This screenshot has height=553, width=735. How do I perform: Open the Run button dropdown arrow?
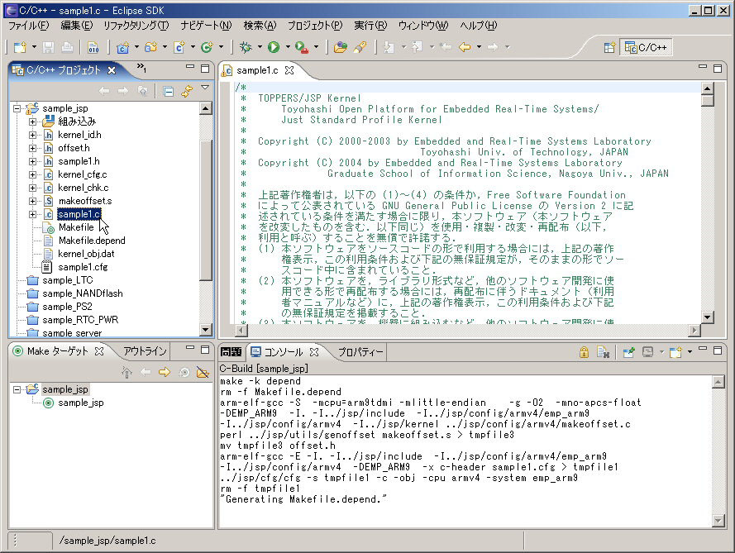point(288,47)
